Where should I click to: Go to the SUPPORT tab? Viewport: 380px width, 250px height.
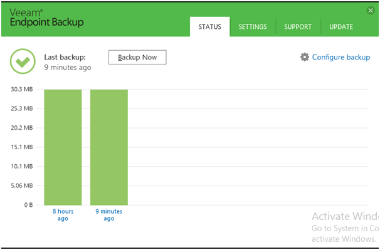pos(298,27)
